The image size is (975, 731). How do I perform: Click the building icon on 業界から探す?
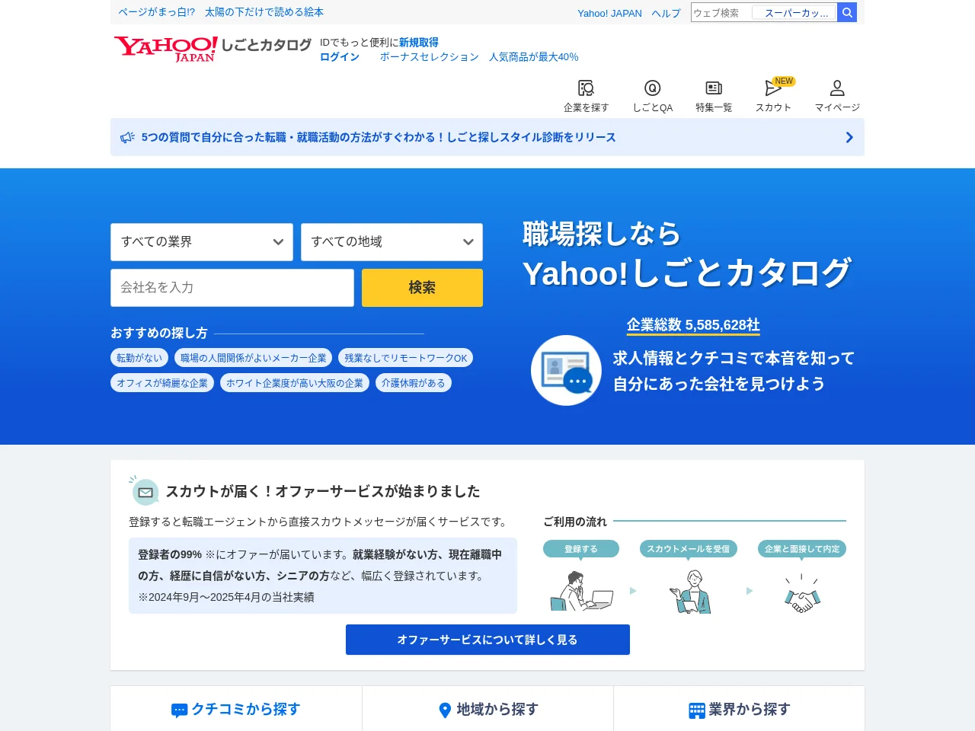point(697,710)
